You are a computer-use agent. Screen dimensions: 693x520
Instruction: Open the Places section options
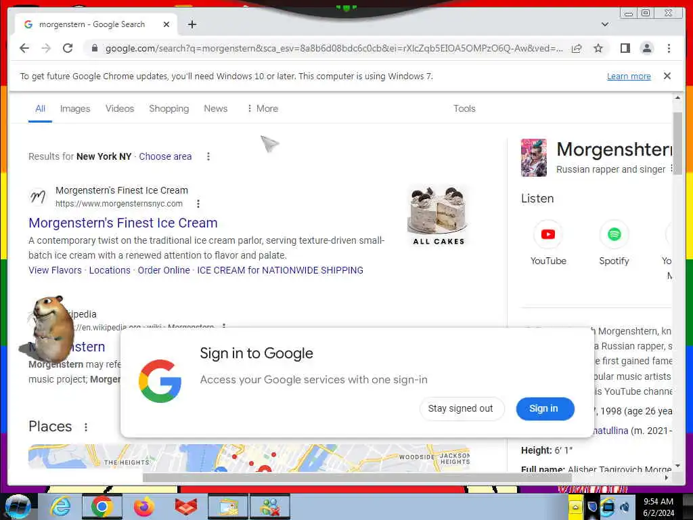click(86, 427)
